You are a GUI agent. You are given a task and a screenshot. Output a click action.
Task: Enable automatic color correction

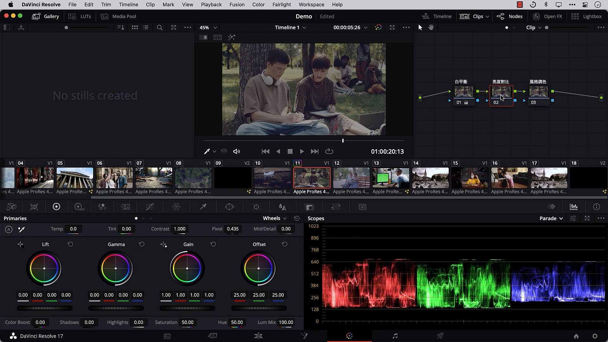point(9,230)
